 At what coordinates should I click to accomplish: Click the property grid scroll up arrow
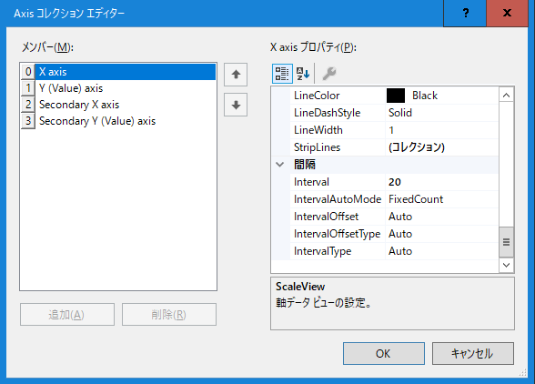506,96
